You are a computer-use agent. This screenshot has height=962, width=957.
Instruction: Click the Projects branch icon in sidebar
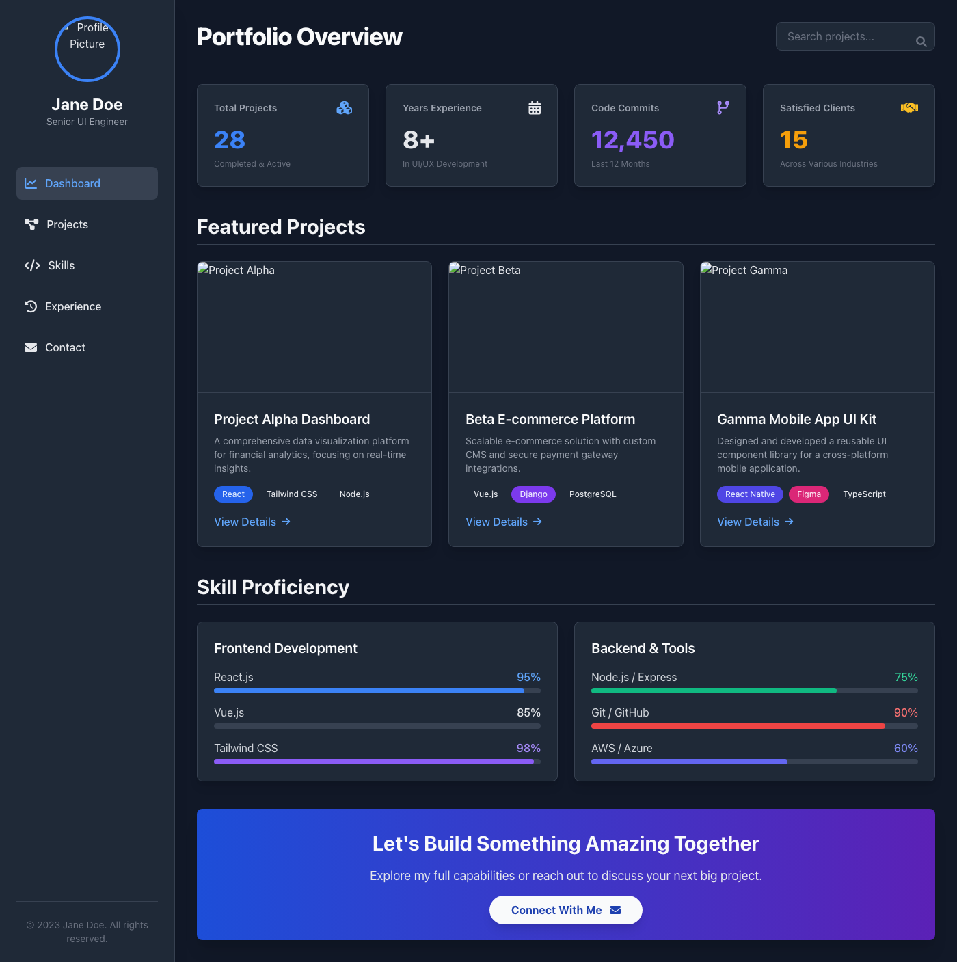click(x=31, y=224)
